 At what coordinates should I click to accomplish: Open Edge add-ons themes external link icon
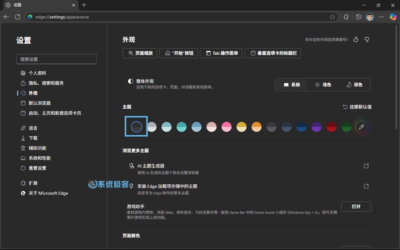[366, 186]
